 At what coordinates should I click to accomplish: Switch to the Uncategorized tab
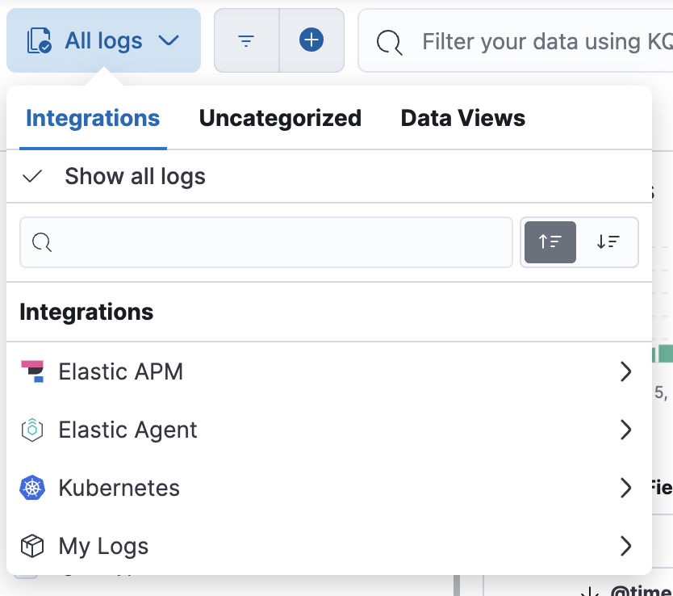pos(280,119)
